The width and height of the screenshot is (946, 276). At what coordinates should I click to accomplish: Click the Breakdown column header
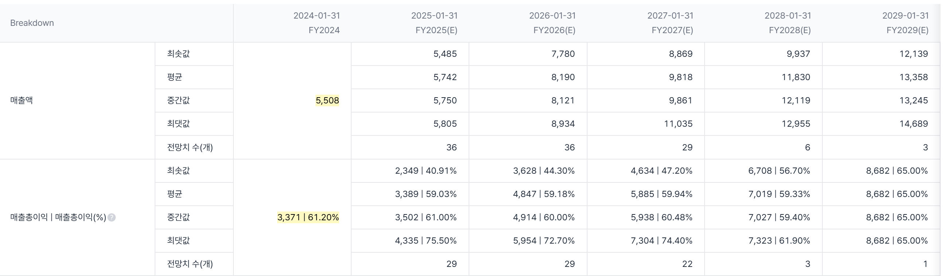32,23
